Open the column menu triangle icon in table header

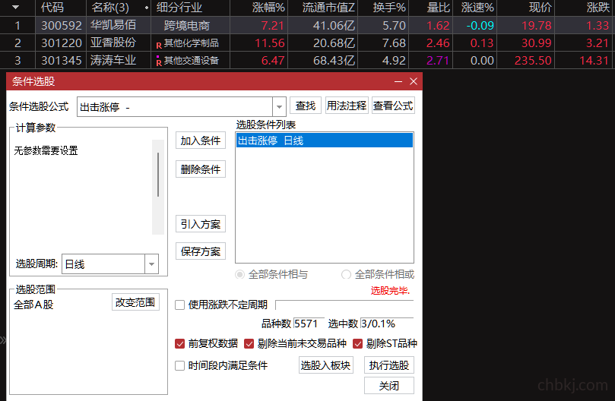coord(16,7)
